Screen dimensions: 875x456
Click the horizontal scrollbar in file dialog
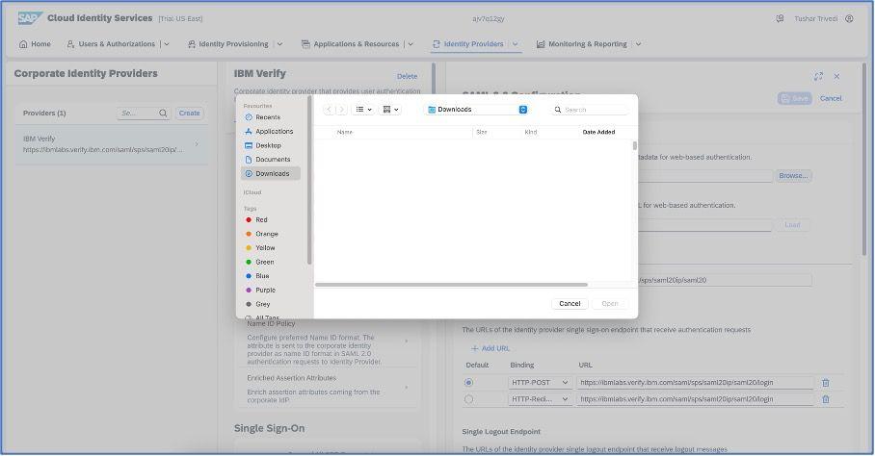[451, 285]
